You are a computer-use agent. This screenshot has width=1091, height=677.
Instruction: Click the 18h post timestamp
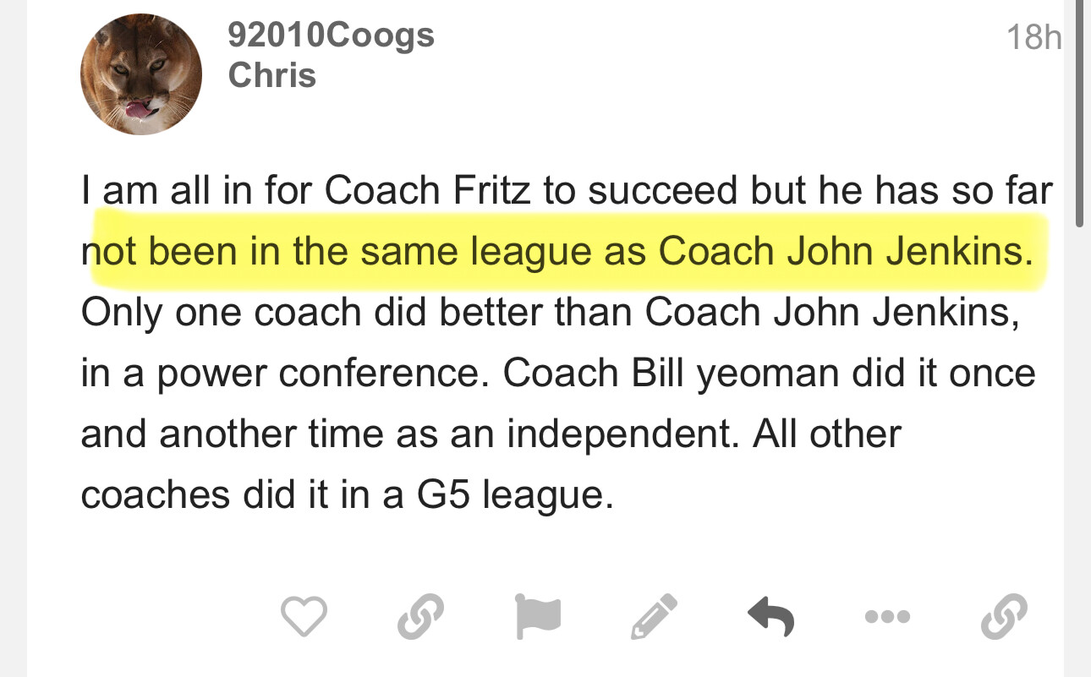[x=1033, y=37]
